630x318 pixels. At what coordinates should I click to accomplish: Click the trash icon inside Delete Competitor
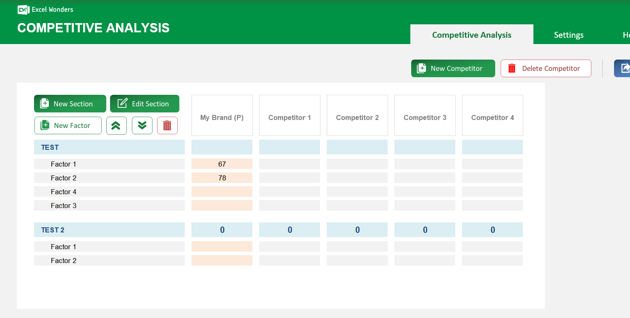click(512, 68)
